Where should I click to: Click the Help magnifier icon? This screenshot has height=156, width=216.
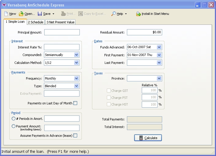click(113, 14)
